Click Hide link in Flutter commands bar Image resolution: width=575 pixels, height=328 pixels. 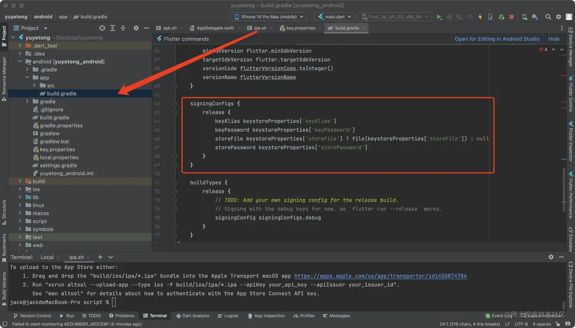point(554,39)
